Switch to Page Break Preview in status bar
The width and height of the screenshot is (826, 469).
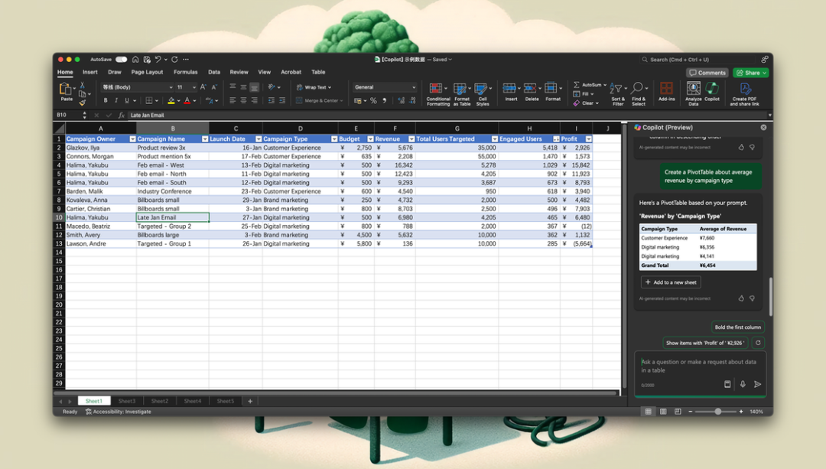678,412
